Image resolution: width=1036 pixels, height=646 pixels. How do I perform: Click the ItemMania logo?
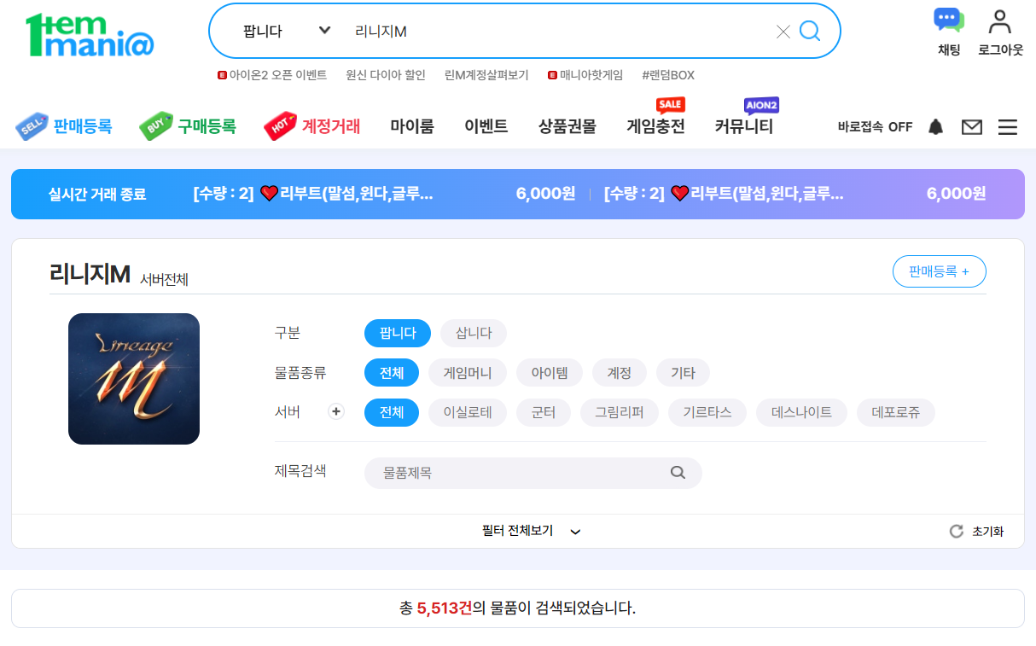tap(90, 35)
